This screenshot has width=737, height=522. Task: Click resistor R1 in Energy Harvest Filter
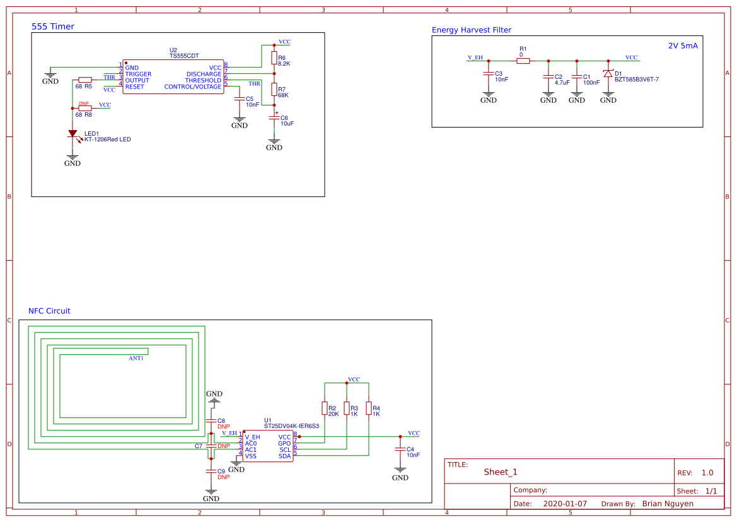click(x=523, y=61)
